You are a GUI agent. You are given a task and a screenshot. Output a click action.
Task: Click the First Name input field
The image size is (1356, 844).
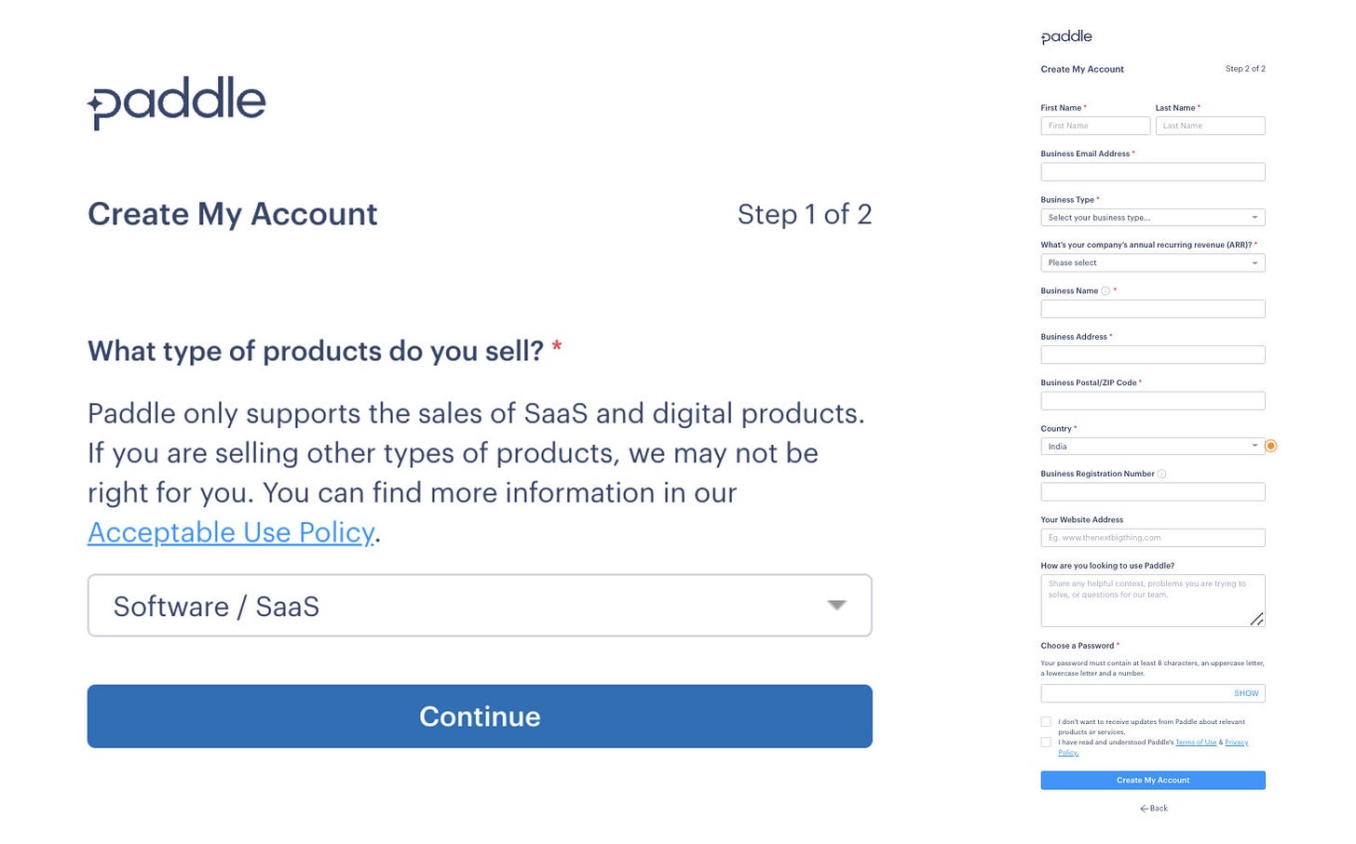(1095, 126)
